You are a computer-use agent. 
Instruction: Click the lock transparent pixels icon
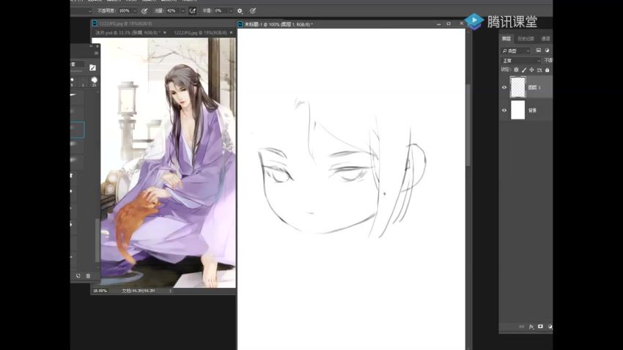[x=516, y=70]
